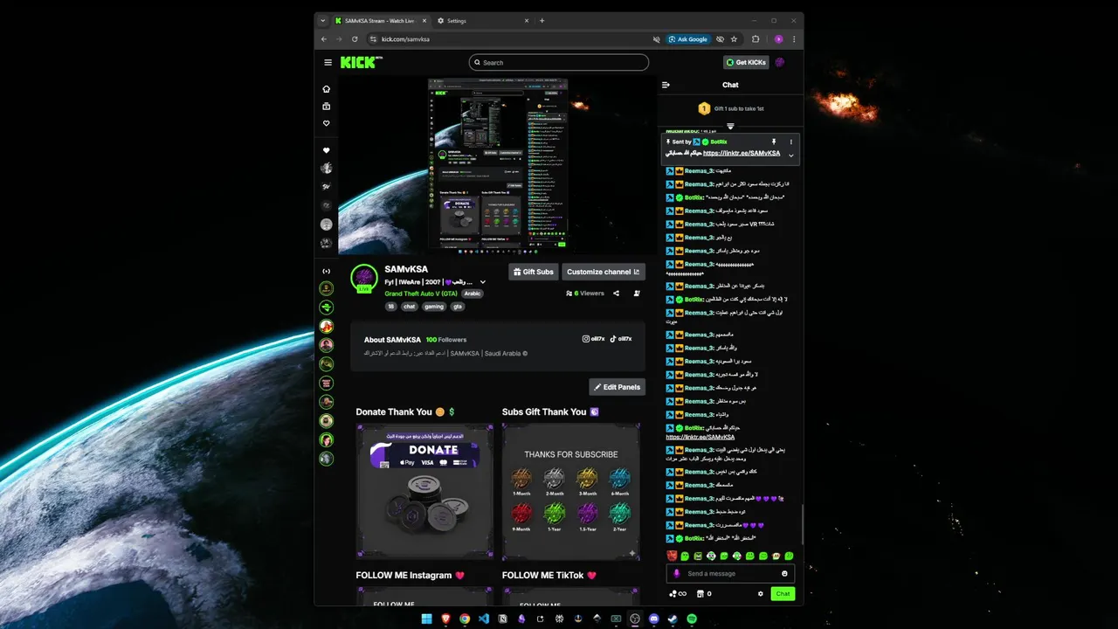1118x629 pixels.
Task: Open Grand Theft Auto V (GTA) category link
Action: [x=421, y=294]
